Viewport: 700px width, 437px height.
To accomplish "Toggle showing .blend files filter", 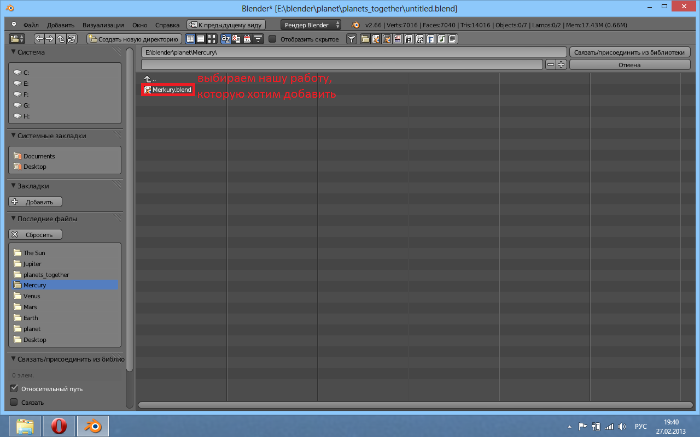I will [x=376, y=39].
